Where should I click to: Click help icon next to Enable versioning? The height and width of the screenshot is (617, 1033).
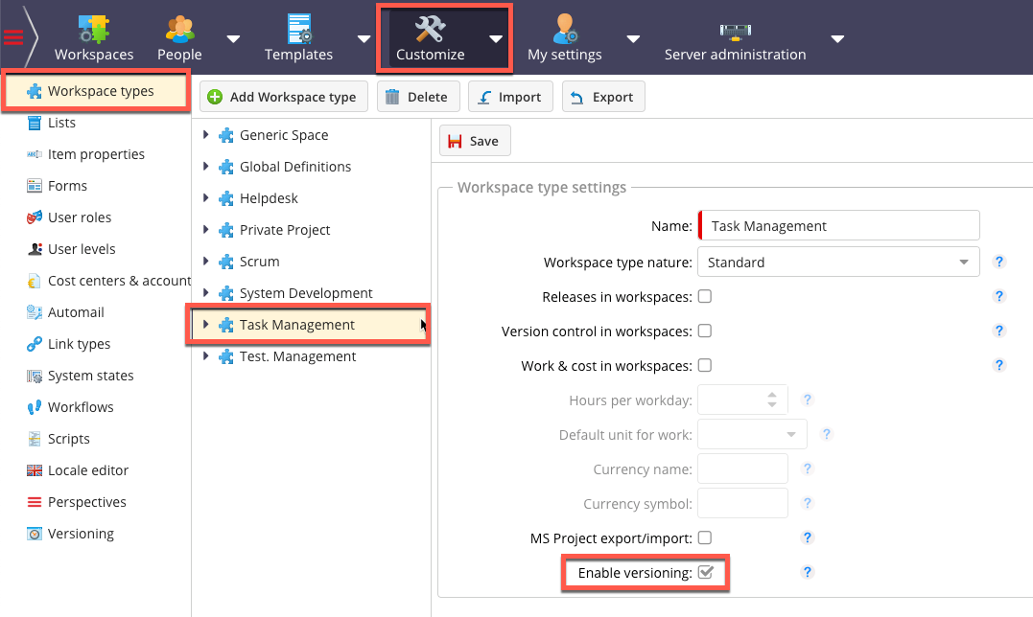[808, 572]
